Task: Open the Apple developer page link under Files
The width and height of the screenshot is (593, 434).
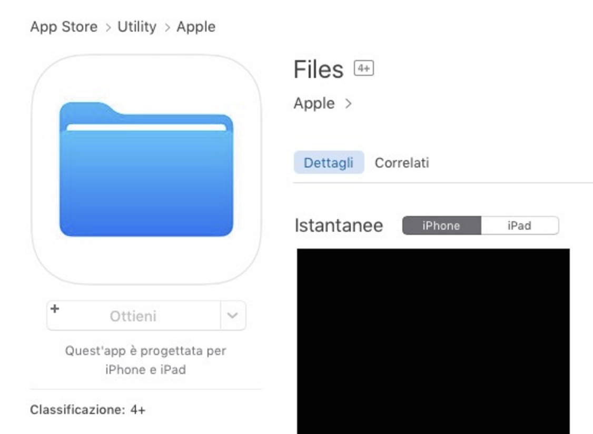Action: coord(314,103)
